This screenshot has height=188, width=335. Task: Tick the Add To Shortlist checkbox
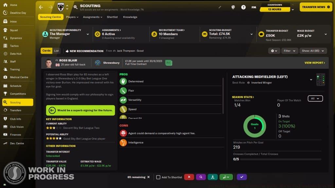pos(158,177)
